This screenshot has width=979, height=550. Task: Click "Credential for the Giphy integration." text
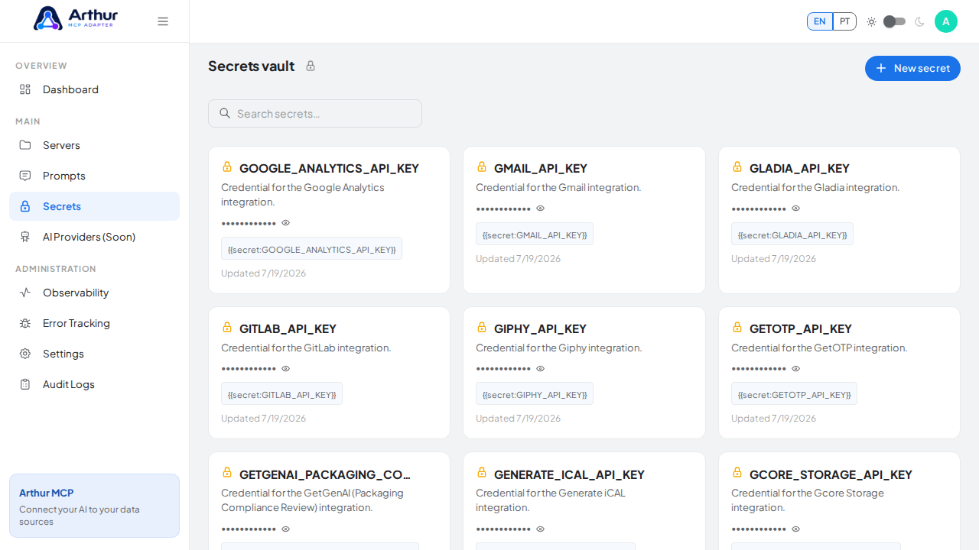coord(558,348)
